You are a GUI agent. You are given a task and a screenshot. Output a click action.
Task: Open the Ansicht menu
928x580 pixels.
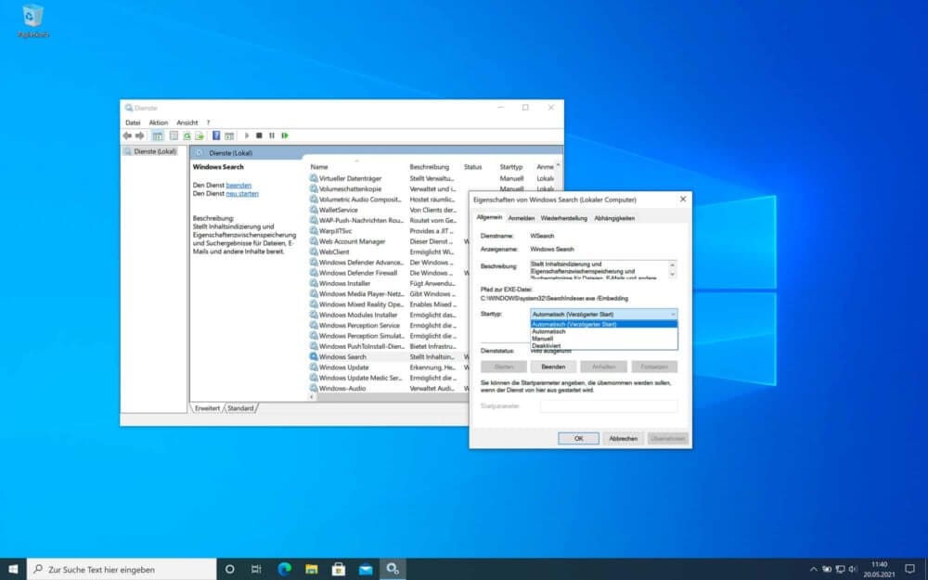click(187, 122)
